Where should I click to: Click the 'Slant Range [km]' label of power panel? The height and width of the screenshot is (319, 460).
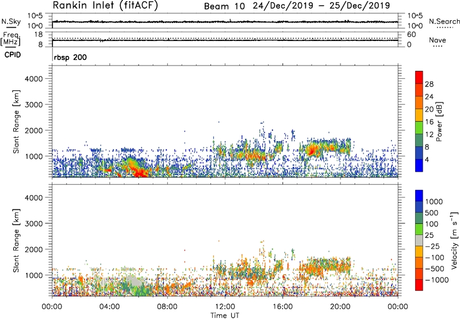point(16,121)
